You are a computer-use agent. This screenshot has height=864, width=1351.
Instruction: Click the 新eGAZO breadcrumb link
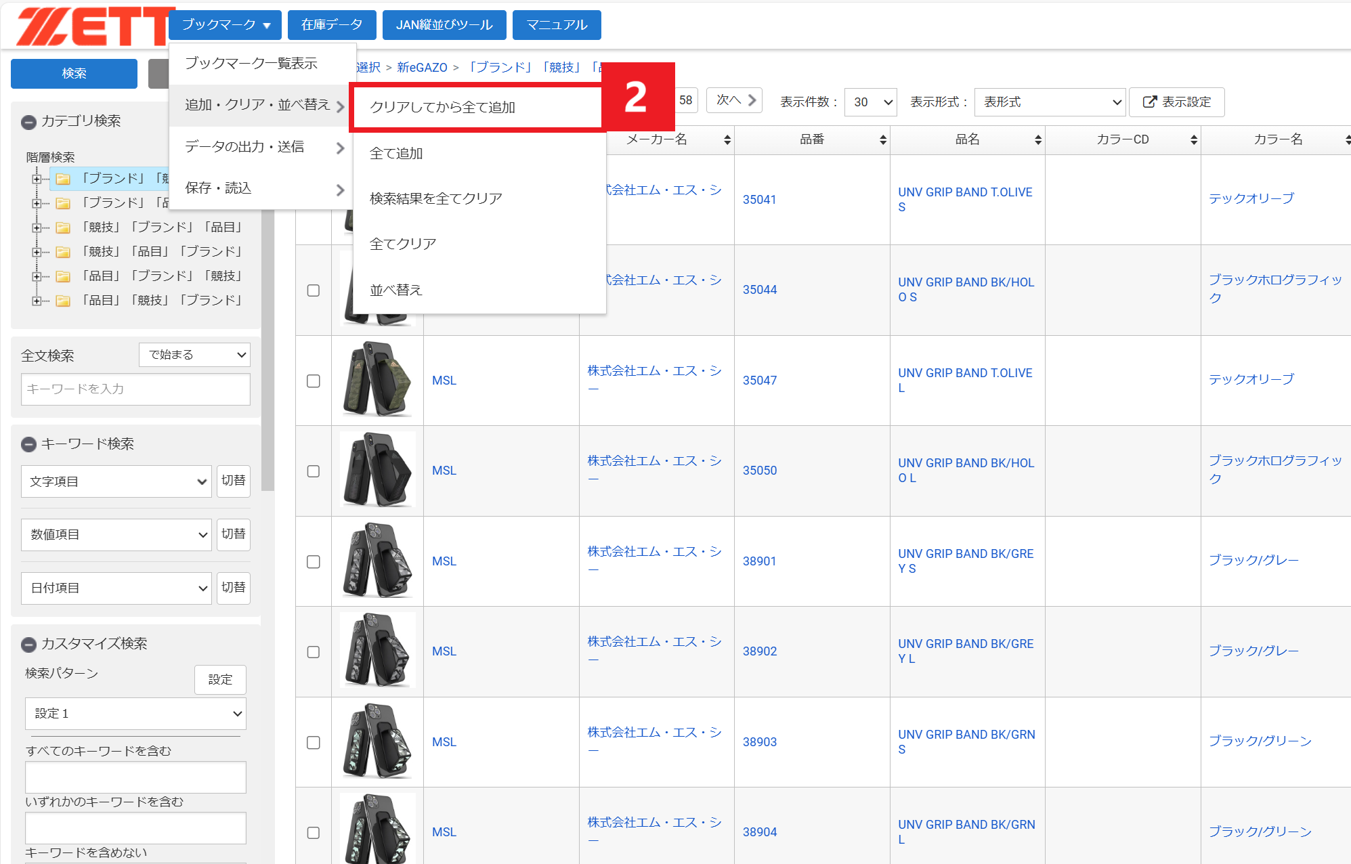coord(422,68)
